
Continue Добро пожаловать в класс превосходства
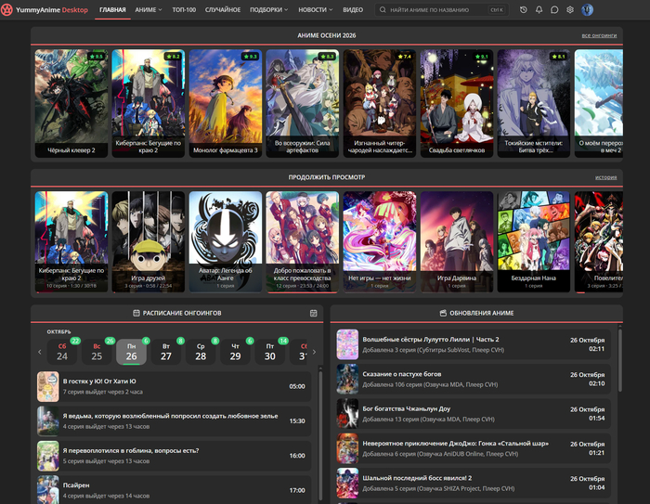click(x=302, y=241)
